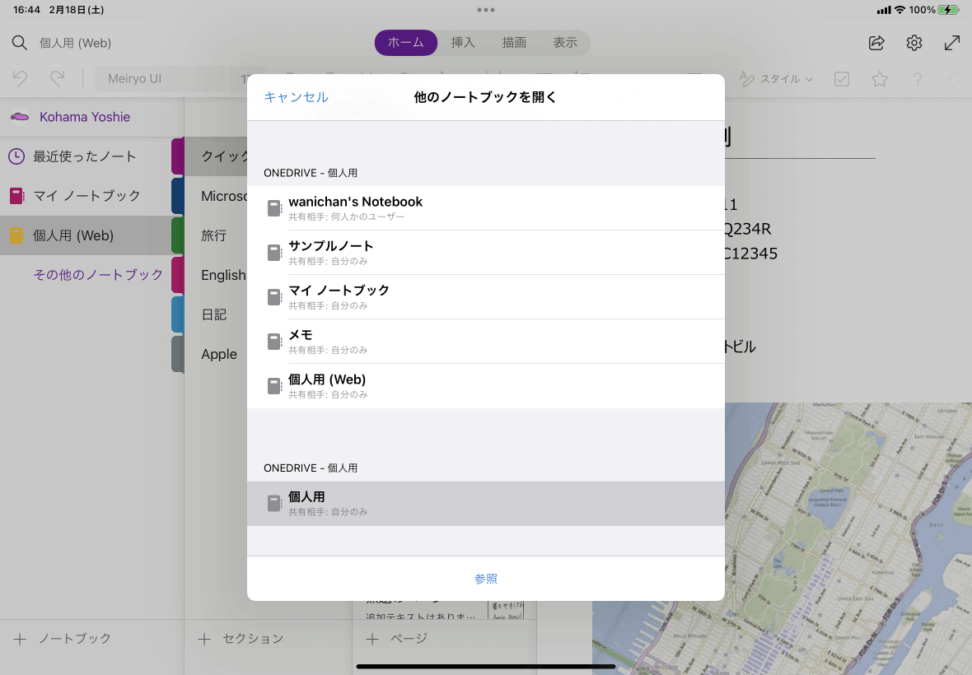Click the to-do checkbox tag icon
972x675 pixels.
(x=841, y=79)
